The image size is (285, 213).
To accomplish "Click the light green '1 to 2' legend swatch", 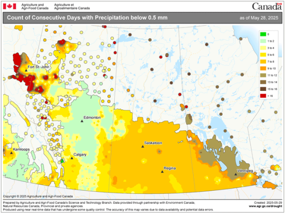I will 263,41.
